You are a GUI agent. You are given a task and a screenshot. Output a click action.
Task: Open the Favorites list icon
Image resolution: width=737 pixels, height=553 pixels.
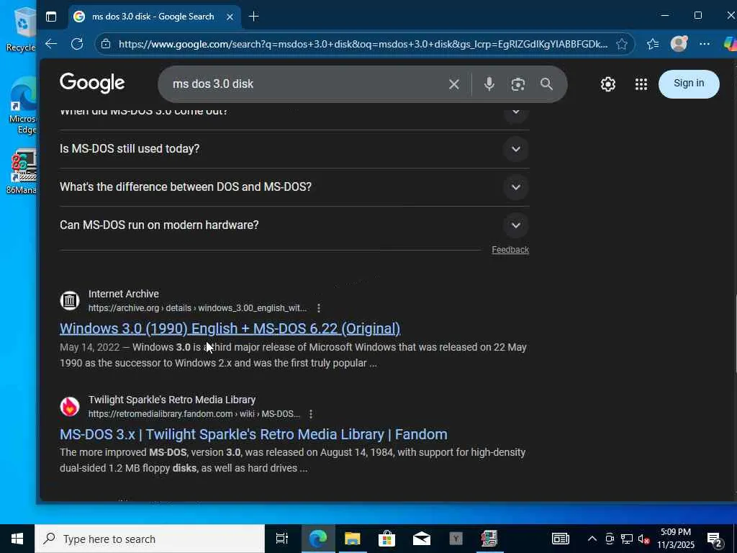[x=652, y=44]
